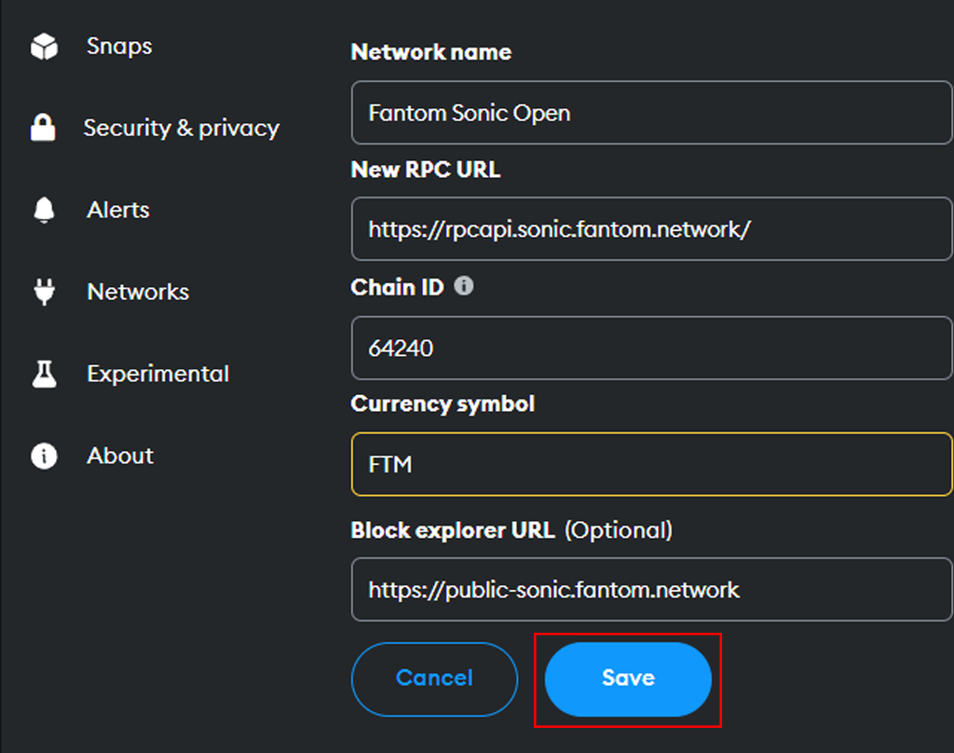This screenshot has width=954, height=753.
Task: Click the Security & privacy lock icon
Action: (x=43, y=128)
